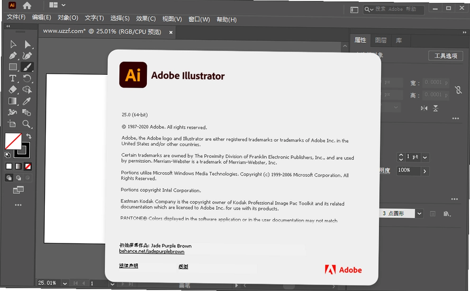Image resolution: width=470 pixels, height=291 pixels.
Task: Click the 工具选项 button
Action: (445, 56)
